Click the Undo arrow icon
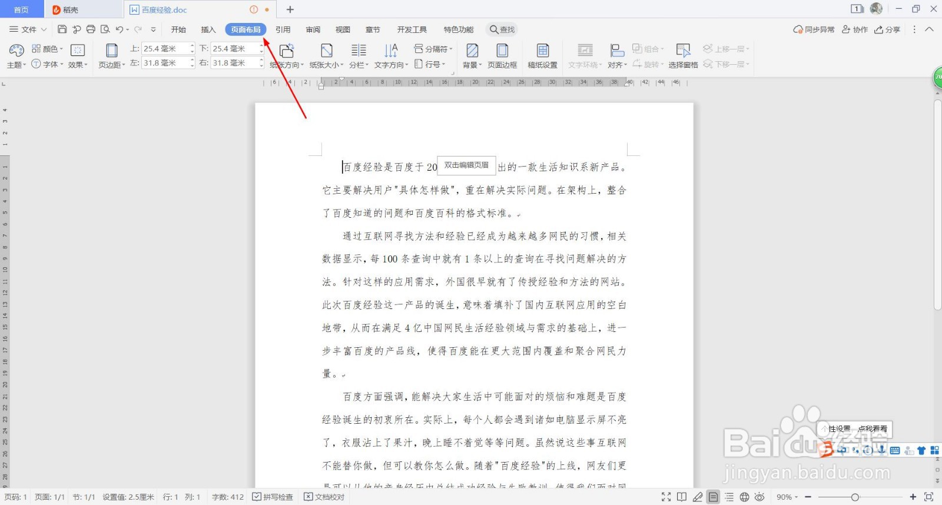The height and width of the screenshot is (505, 942). coord(120,29)
